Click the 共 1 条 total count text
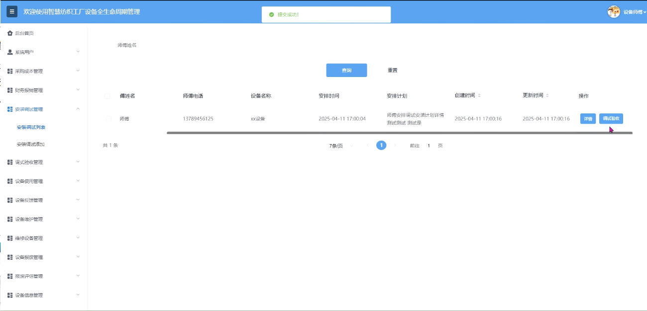Screen dimensions: 647x311 coord(110,146)
